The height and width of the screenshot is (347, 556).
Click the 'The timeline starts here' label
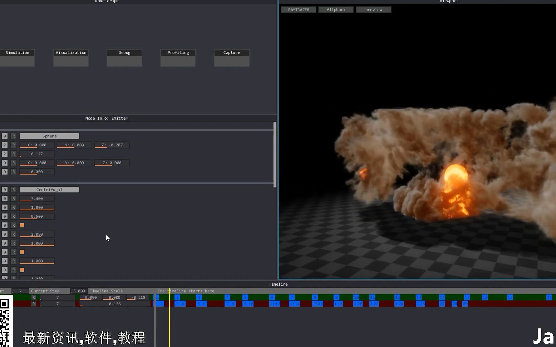(x=186, y=291)
